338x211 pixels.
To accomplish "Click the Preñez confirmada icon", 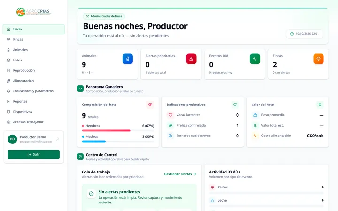I will coord(170,126).
